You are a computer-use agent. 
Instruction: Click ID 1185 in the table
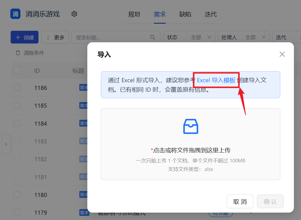point(41,106)
